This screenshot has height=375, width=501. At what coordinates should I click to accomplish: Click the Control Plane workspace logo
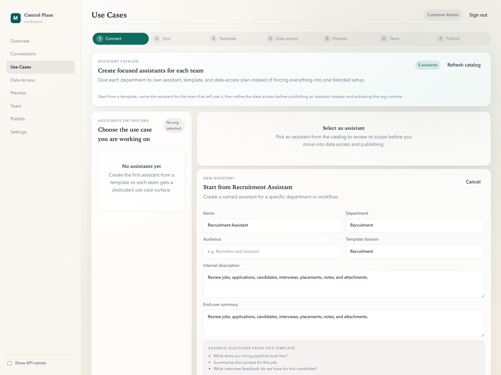coord(15,18)
